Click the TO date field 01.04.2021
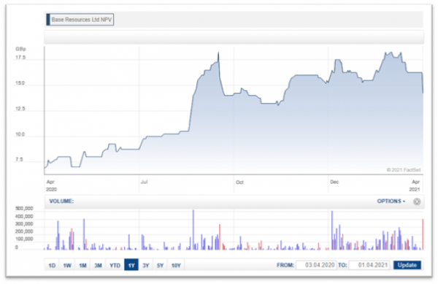 click(x=369, y=265)
